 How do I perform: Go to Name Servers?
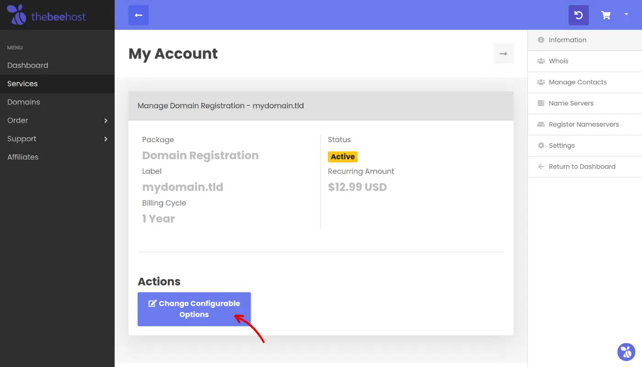(x=571, y=103)
